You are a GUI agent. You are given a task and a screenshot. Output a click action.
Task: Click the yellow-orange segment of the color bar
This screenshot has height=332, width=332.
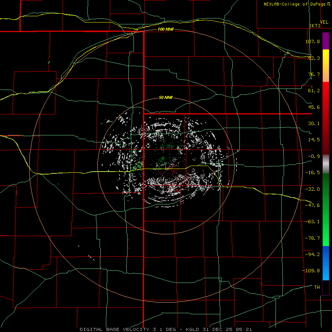pos(326,66)
